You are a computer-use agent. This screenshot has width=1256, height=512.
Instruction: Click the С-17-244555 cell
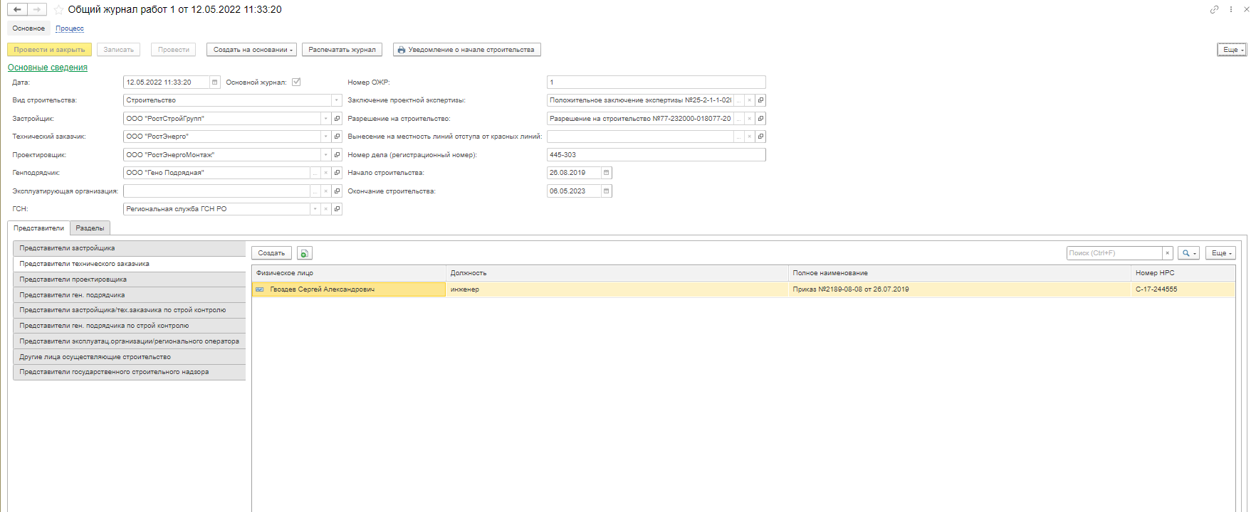point(1183,289)
